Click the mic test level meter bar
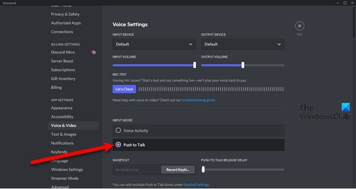Viewport: 356px width, 189px height. point(211,89)
